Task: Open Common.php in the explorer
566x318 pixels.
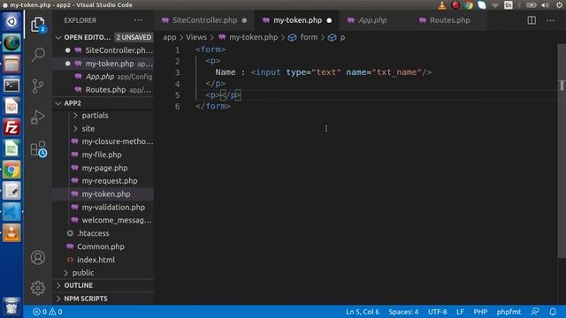Action: point(101,246)
